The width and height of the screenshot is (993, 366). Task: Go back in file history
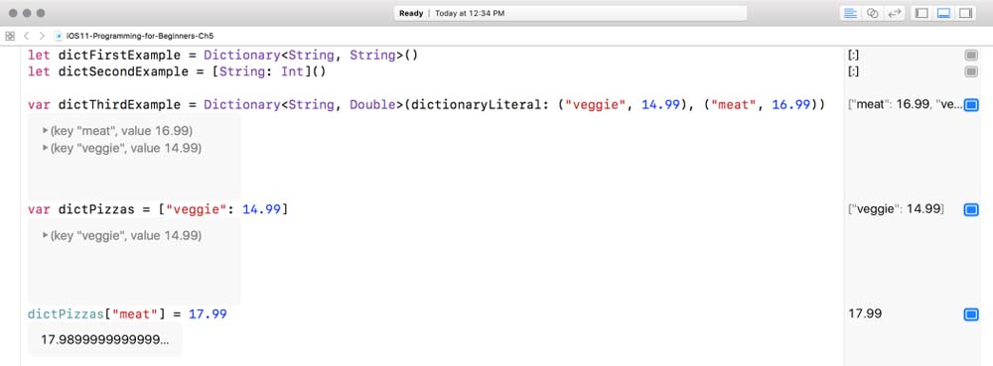27,36
